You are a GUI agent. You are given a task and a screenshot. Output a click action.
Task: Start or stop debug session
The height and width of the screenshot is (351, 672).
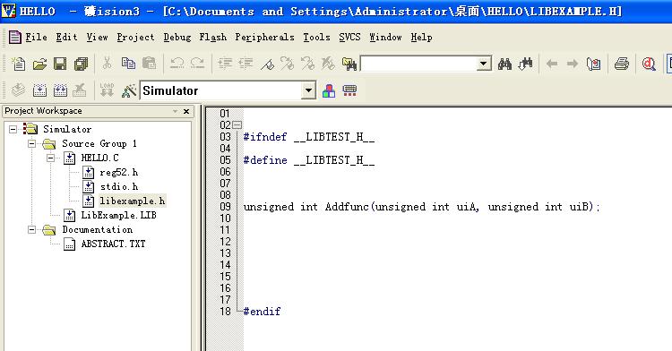[649, 64]
